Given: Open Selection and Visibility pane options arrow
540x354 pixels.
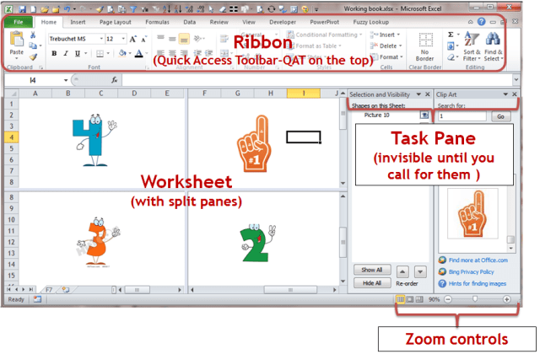Looking at the screenshot, I should (418, 94).
